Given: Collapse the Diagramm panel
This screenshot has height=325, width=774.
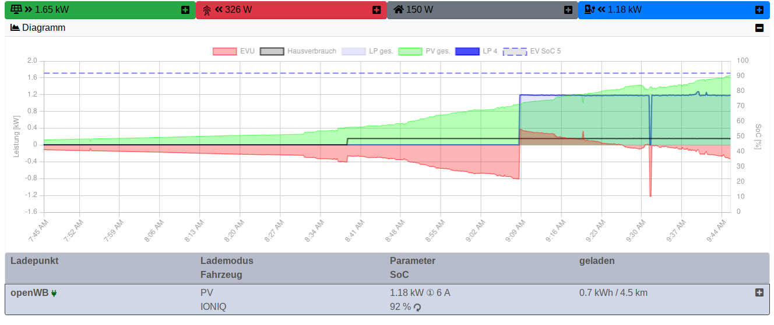Looking at the screenshot, I should coord(759,28).
